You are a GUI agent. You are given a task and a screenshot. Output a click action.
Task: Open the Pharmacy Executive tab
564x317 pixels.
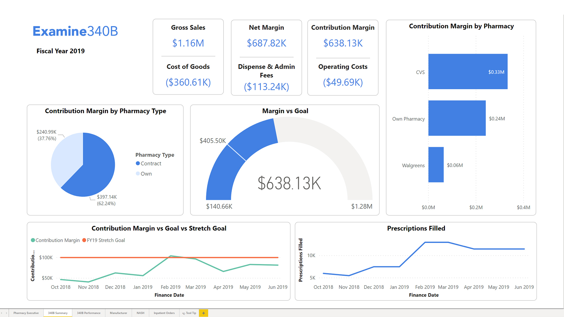(x=26, y=313)
